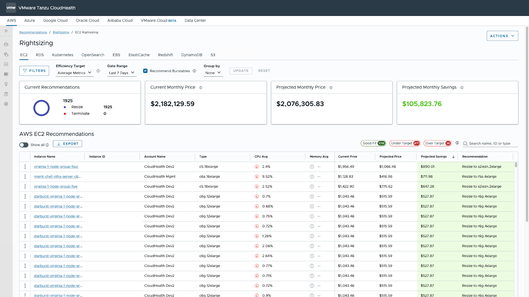Open the dashboard gauge sidebar icon
The height and width of the screenshot is (297, 529).
tap(6, 44)
